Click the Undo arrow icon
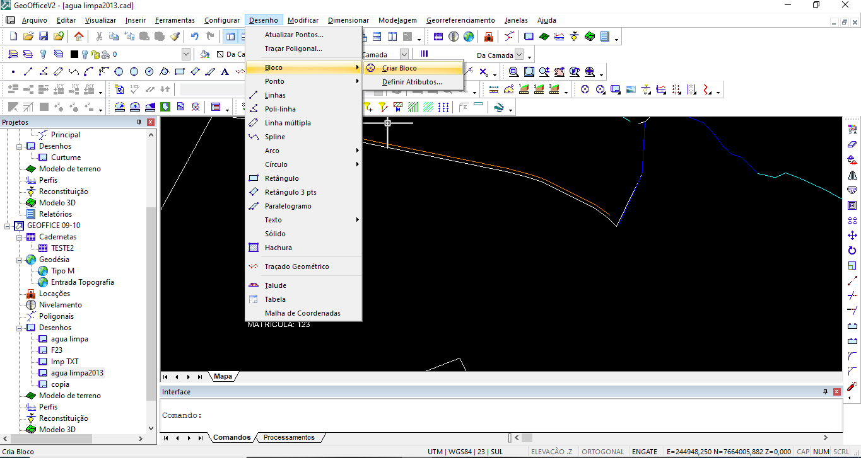 (x=194, y=37)
